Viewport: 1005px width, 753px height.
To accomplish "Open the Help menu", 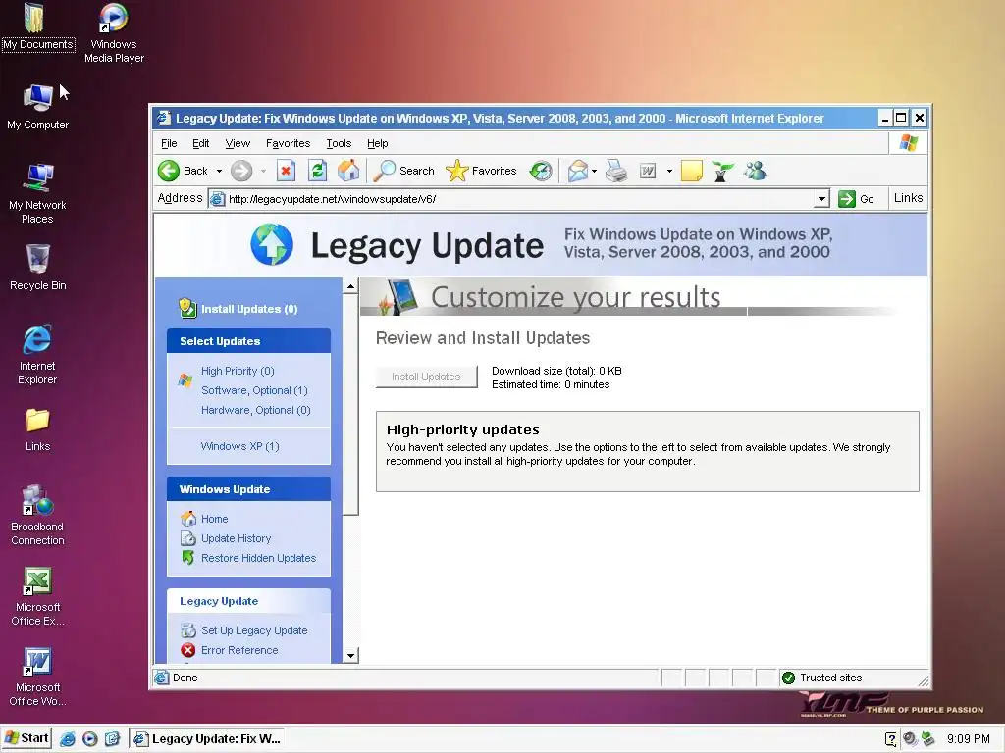I will tap(378, 143).
